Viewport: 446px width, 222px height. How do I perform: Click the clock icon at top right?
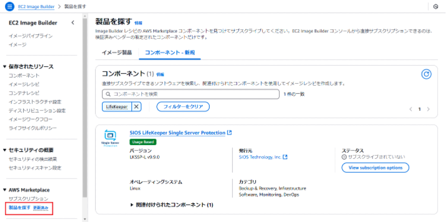coord(436,6)
